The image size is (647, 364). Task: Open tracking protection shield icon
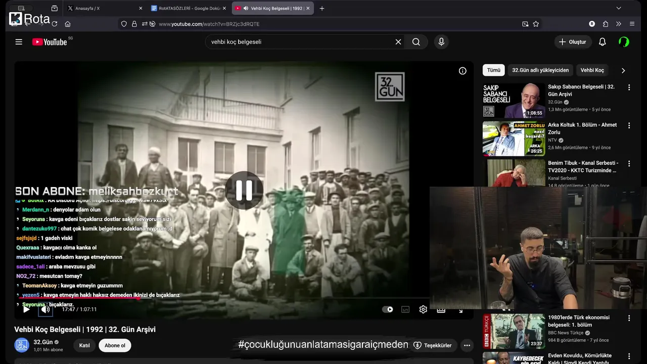click(x=124, y=24)
